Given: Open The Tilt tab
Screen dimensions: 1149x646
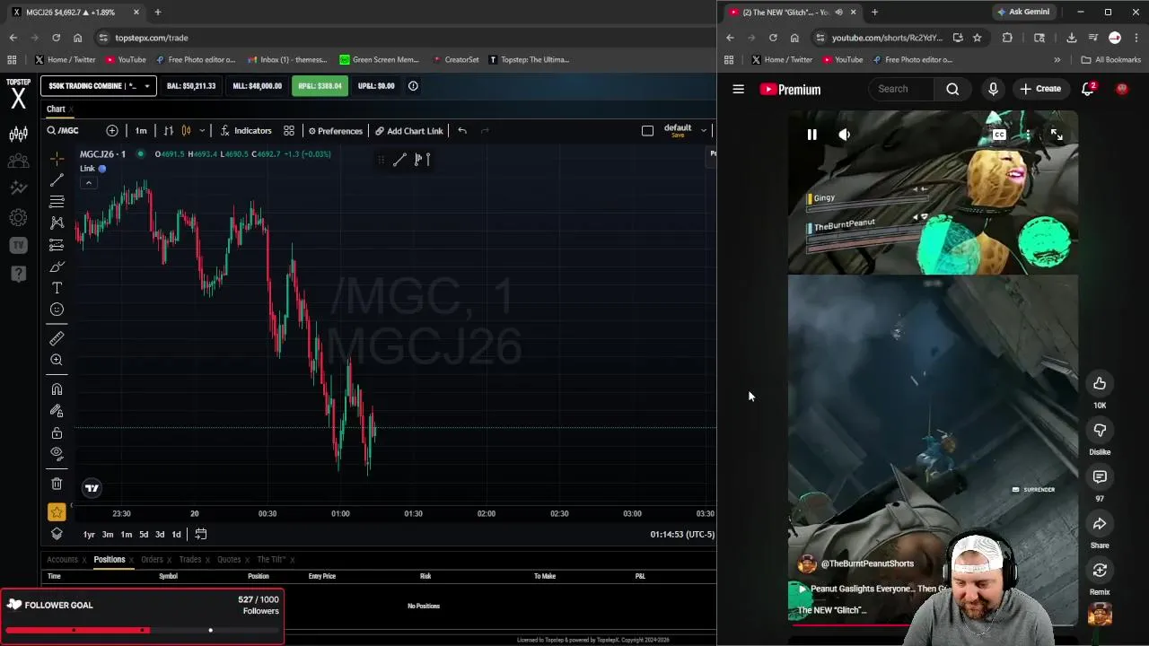Looking at the screenshot, I should pyautogui.click(x=271, y=560).
